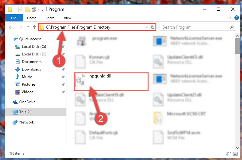Open Customize Quick Access Toolbar dropdown
The width and height of the screenshot is (242, 160).
coord(42,9)
